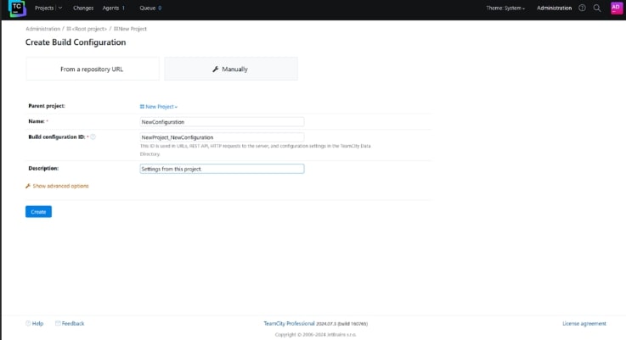Open Administration in the header

[554, 8]
